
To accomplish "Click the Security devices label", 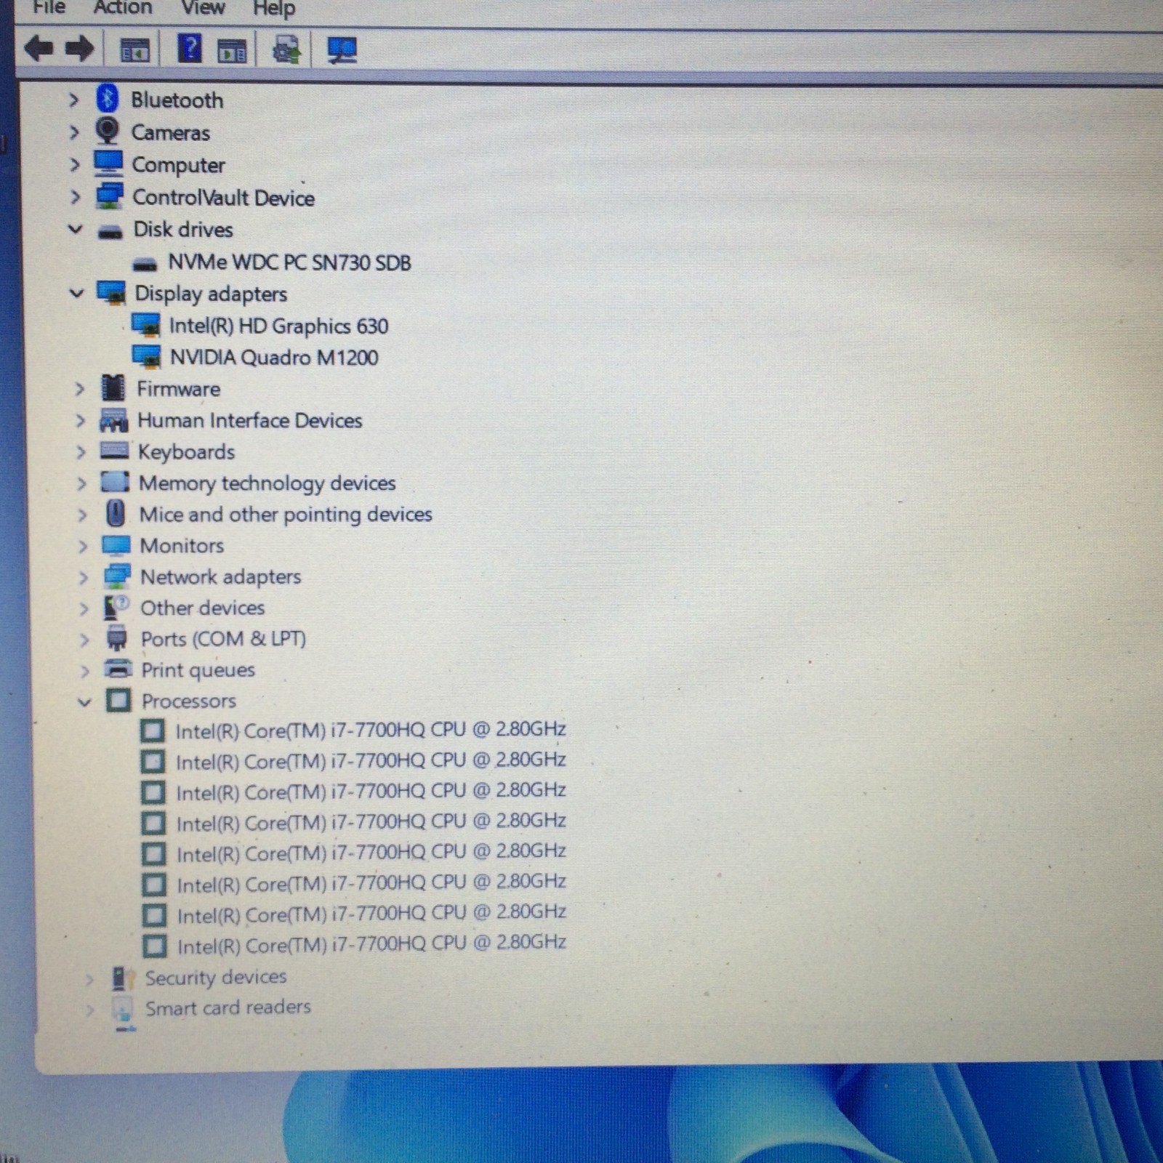I will (215, 977).
